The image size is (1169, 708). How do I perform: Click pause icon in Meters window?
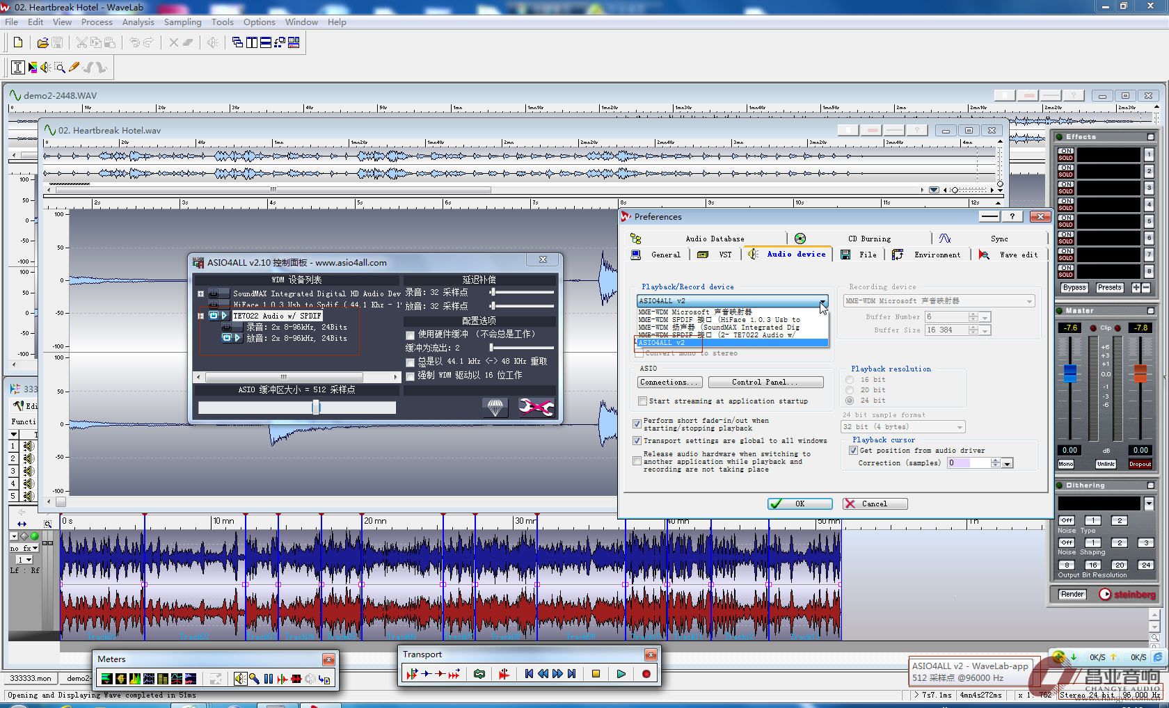[x=268, y=678]
